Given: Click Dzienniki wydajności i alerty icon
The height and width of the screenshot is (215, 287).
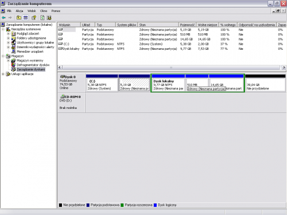Looking at the screenshot, I should pyautogui.click(x=13, y=47).
